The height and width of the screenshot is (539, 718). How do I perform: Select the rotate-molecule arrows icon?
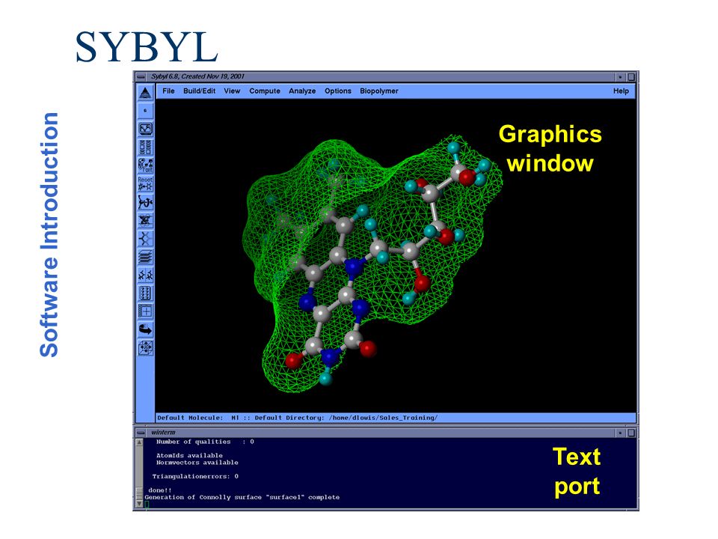pos(145,202)
